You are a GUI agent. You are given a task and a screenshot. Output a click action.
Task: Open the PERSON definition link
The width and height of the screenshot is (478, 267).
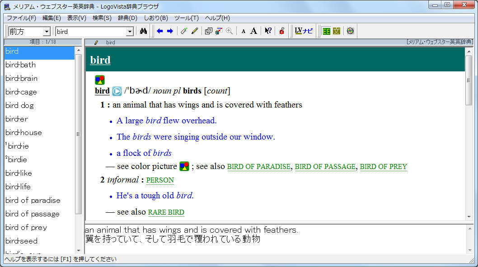point(160,180)
